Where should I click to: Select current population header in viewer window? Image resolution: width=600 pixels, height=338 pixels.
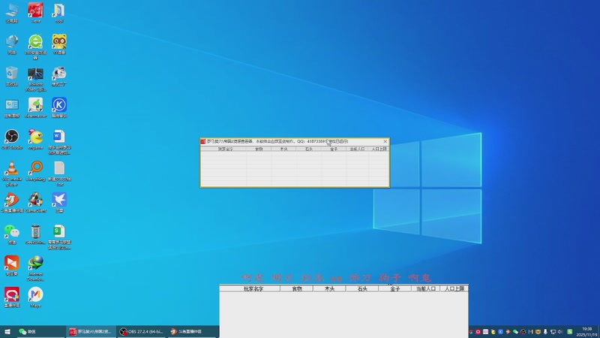click(x=358, y=149)
